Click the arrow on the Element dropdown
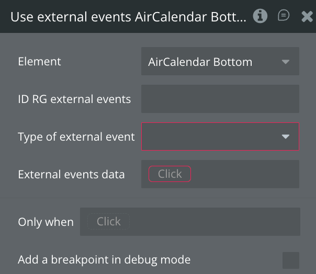This screenshot has width=316, height=274. click(x=286, y=62)
